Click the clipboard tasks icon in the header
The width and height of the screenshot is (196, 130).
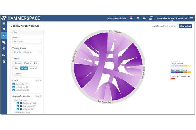[x=138, y=18]
